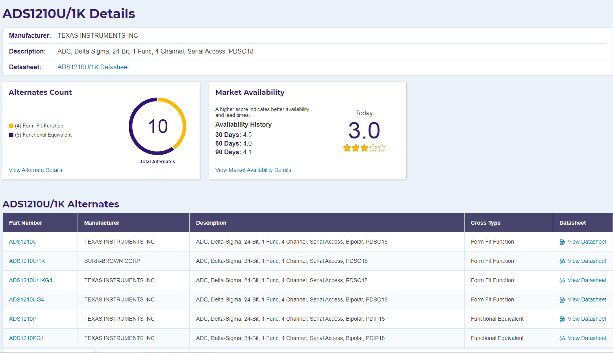Click the yellow Form-Fit-Function legend swatch
This screenshot has height=353, width=613.
click(x=11, y=126)
